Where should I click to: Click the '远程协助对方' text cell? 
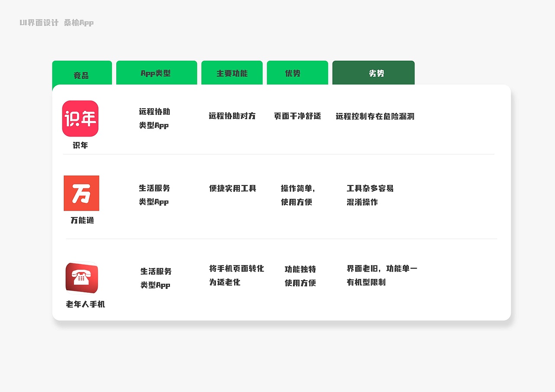(232, 116)
